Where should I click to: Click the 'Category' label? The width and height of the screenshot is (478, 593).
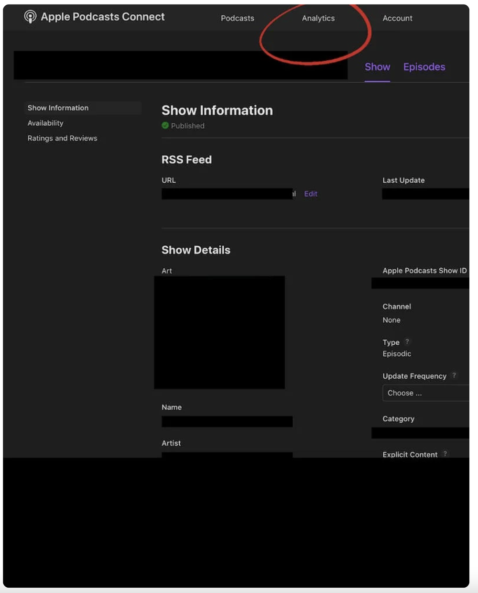tap(398, 419)
